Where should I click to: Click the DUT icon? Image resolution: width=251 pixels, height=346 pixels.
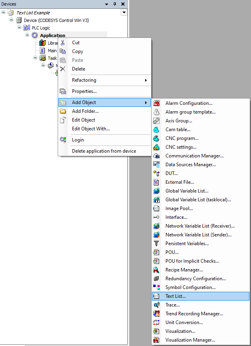coord(156,173)
